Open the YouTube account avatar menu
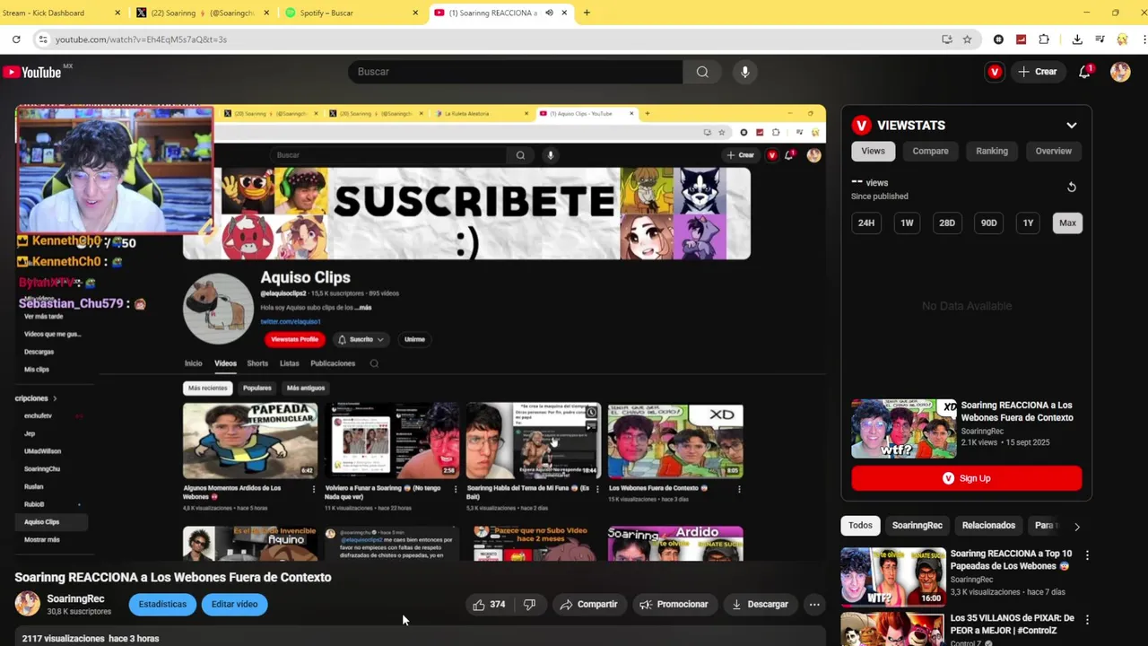1148x646 pixels. click(1120, 72)
